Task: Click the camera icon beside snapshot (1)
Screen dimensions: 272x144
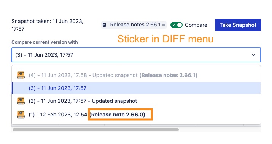Action: (x=21, y=115)
